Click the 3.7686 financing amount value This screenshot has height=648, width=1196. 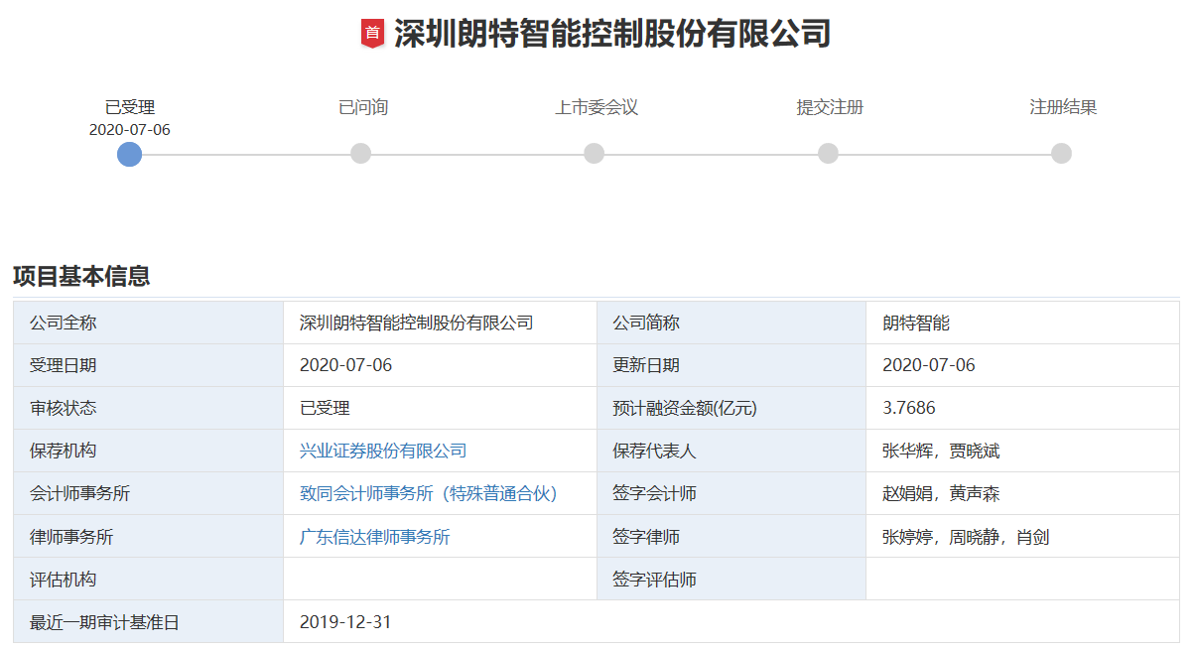[909, 408]
